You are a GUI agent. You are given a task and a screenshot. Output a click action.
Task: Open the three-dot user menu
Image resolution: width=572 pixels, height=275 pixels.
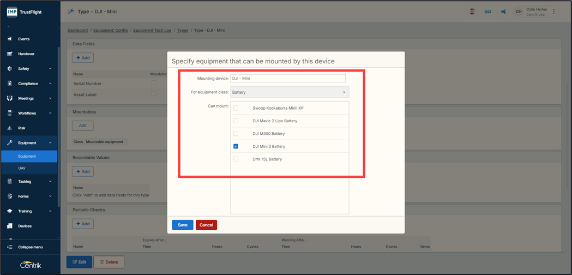pos(554,11)
